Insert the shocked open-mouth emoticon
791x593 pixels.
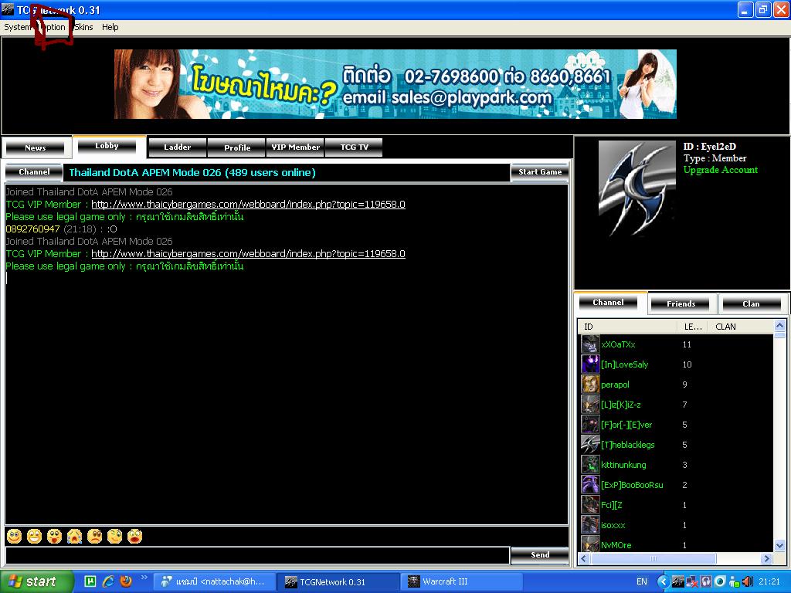click(134, 536)
